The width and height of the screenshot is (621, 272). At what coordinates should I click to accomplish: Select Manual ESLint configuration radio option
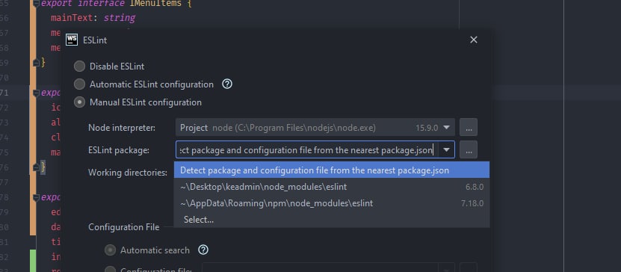pos(80,102)
